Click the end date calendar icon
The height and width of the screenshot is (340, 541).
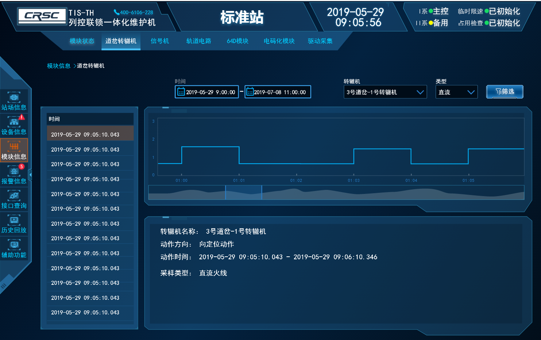[250, 92]
